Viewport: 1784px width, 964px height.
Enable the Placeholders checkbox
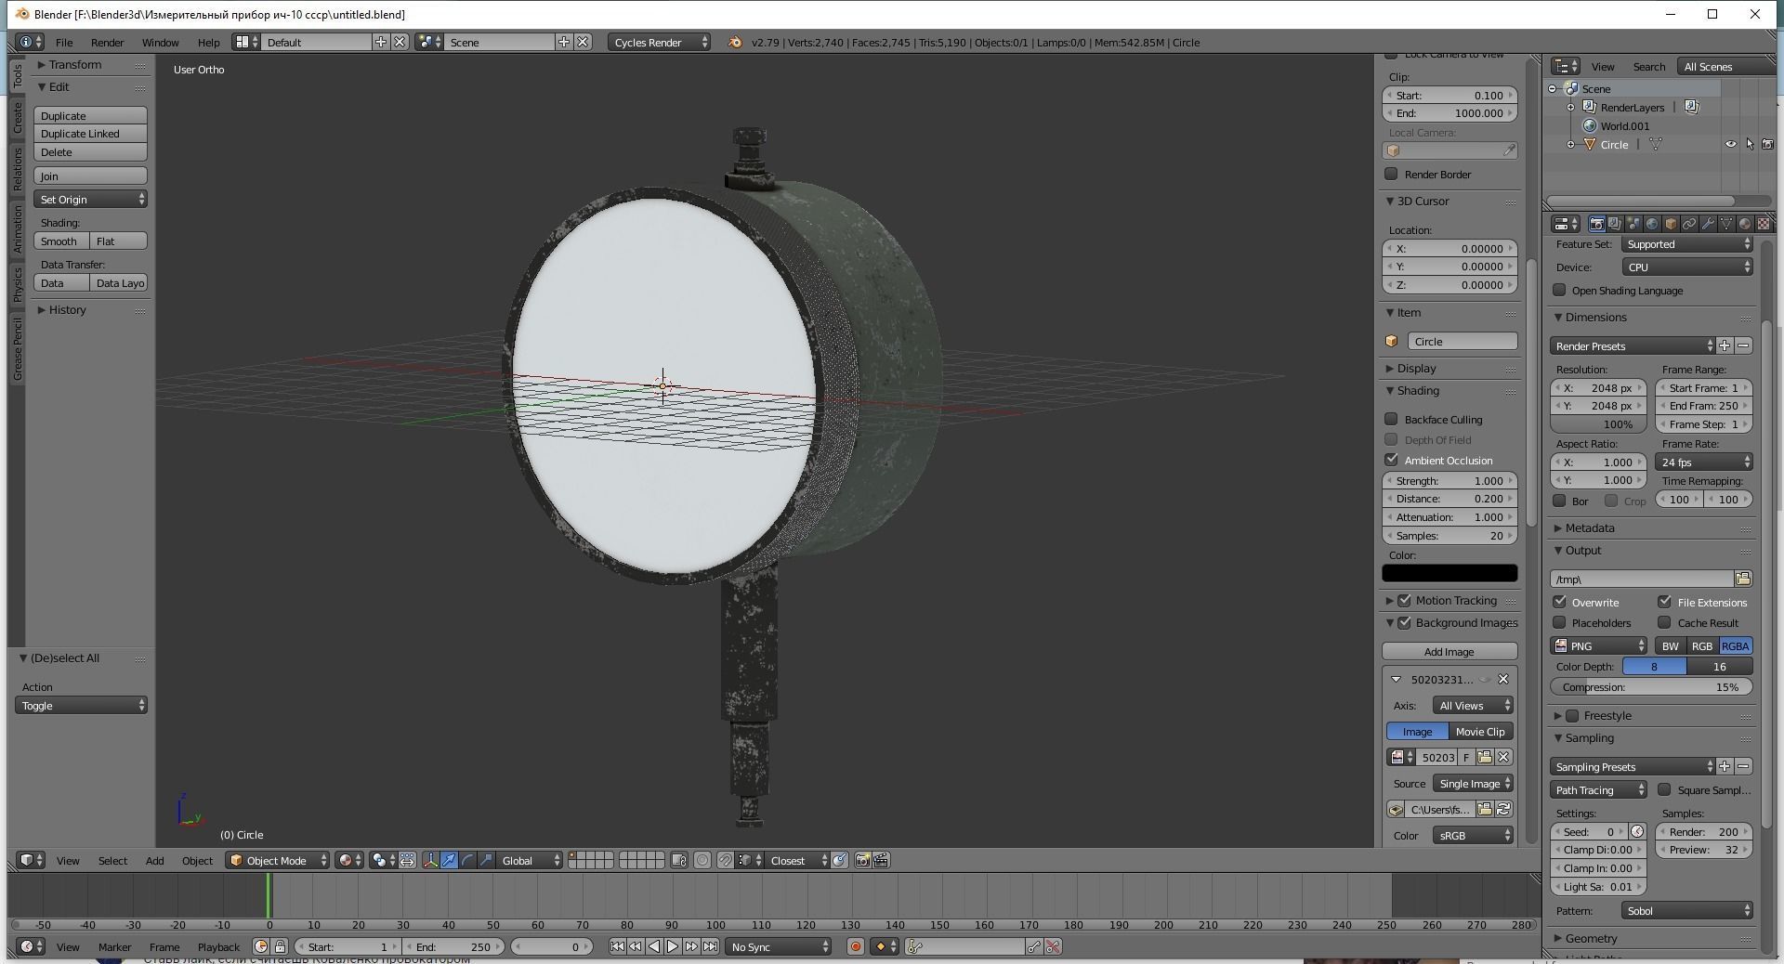(x=1559, y=623)
